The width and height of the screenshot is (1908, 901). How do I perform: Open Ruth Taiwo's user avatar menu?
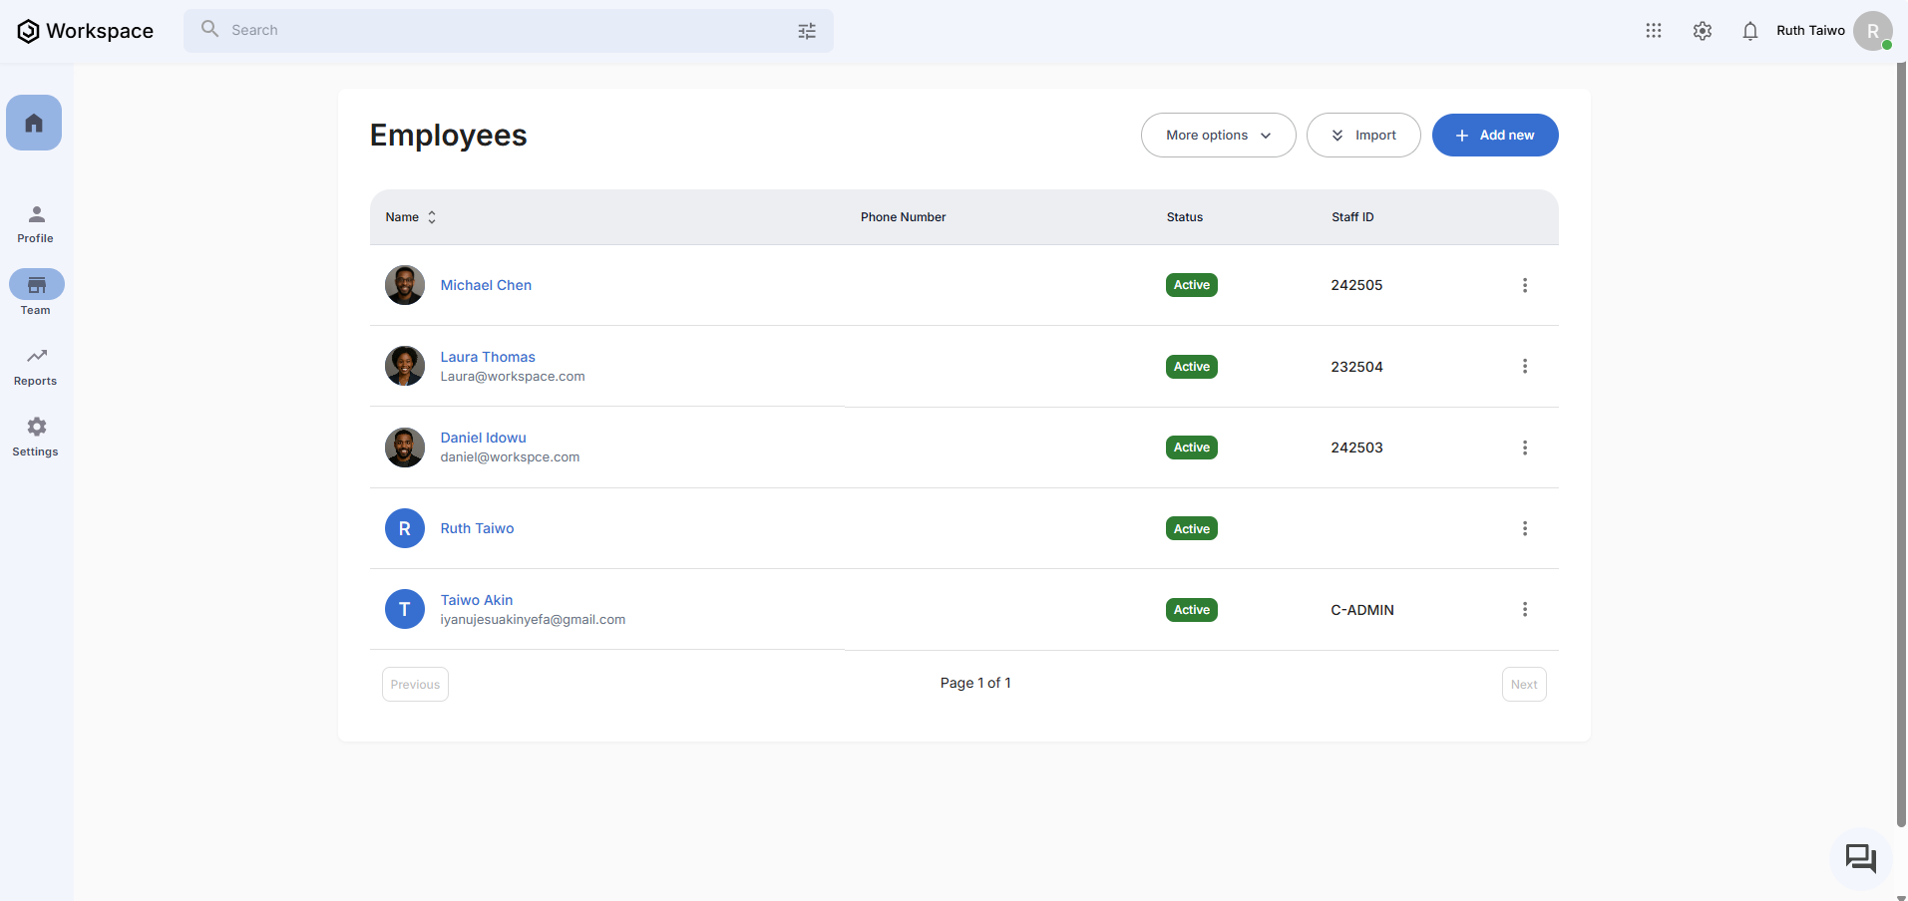pyautogui.click(x=1872, y=31)
